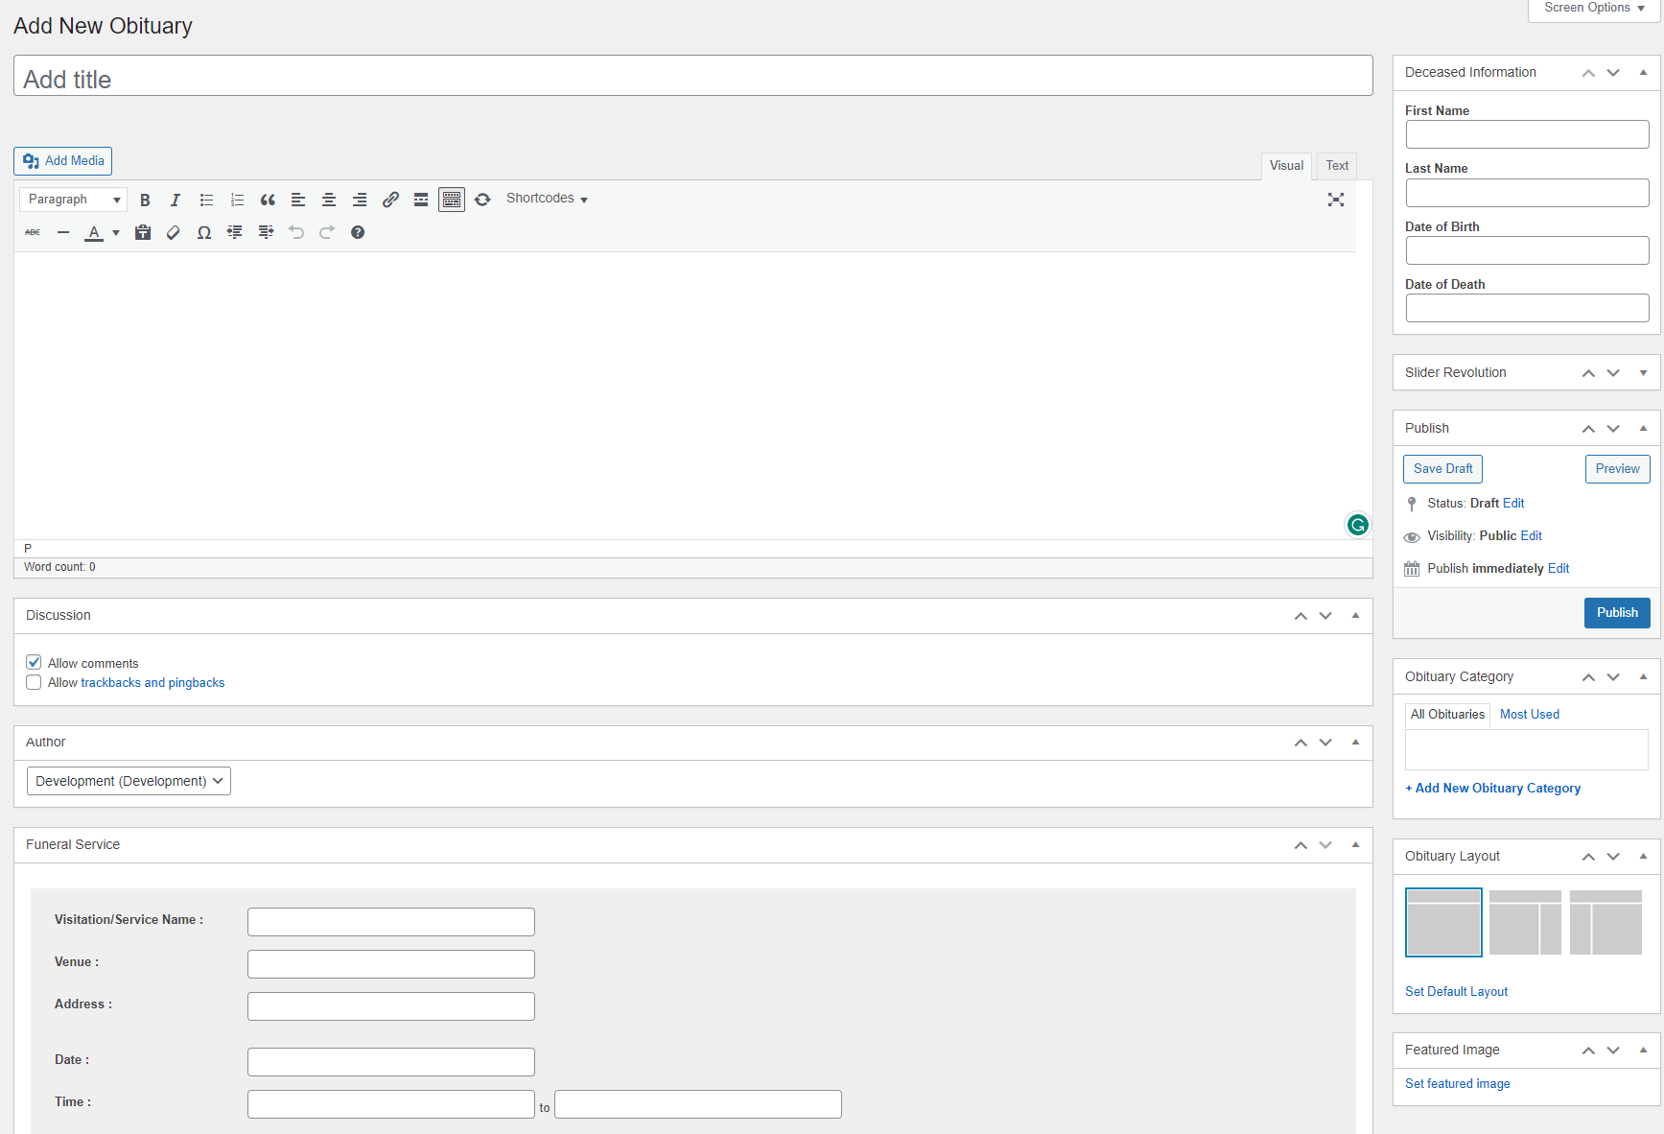Image resolution: width=1664 pixels, height=1134 pixels.
Task: Focus the Venue field
Action: click(391, 964)
